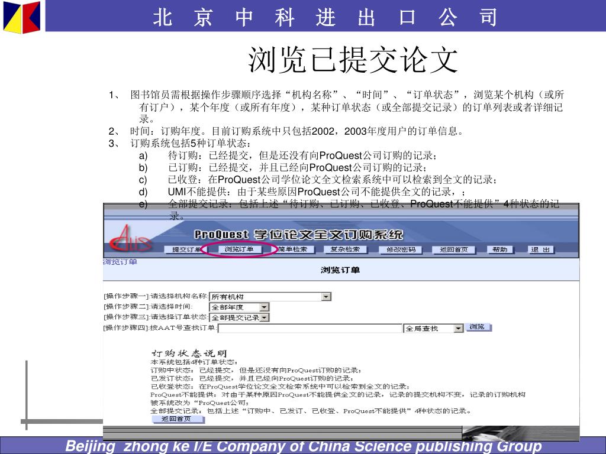606x454 pixels.
Task: Click the company logo in slide corner
Action: 22,17
